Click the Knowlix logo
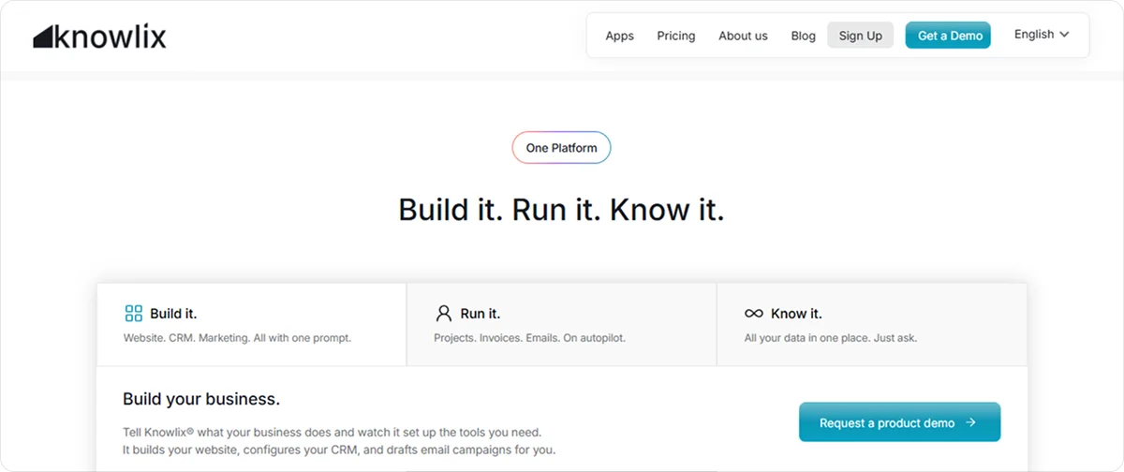Screen dimensions: 1124x472 (99, 37)
